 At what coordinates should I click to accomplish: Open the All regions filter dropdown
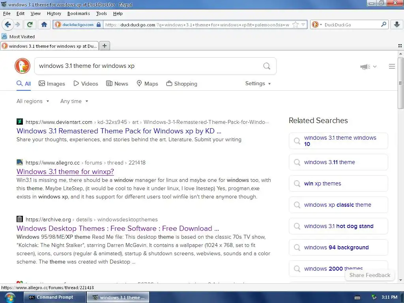[33, 101]
